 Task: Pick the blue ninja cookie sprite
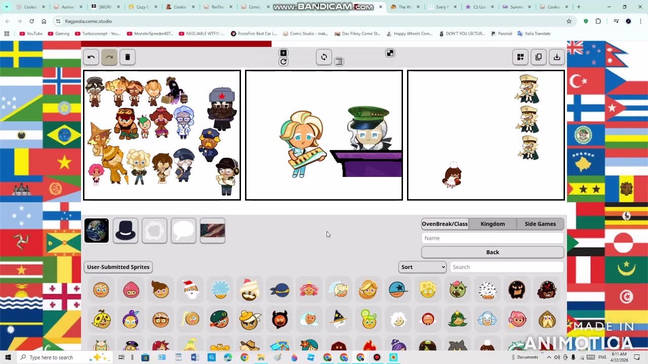coord(279,290)
